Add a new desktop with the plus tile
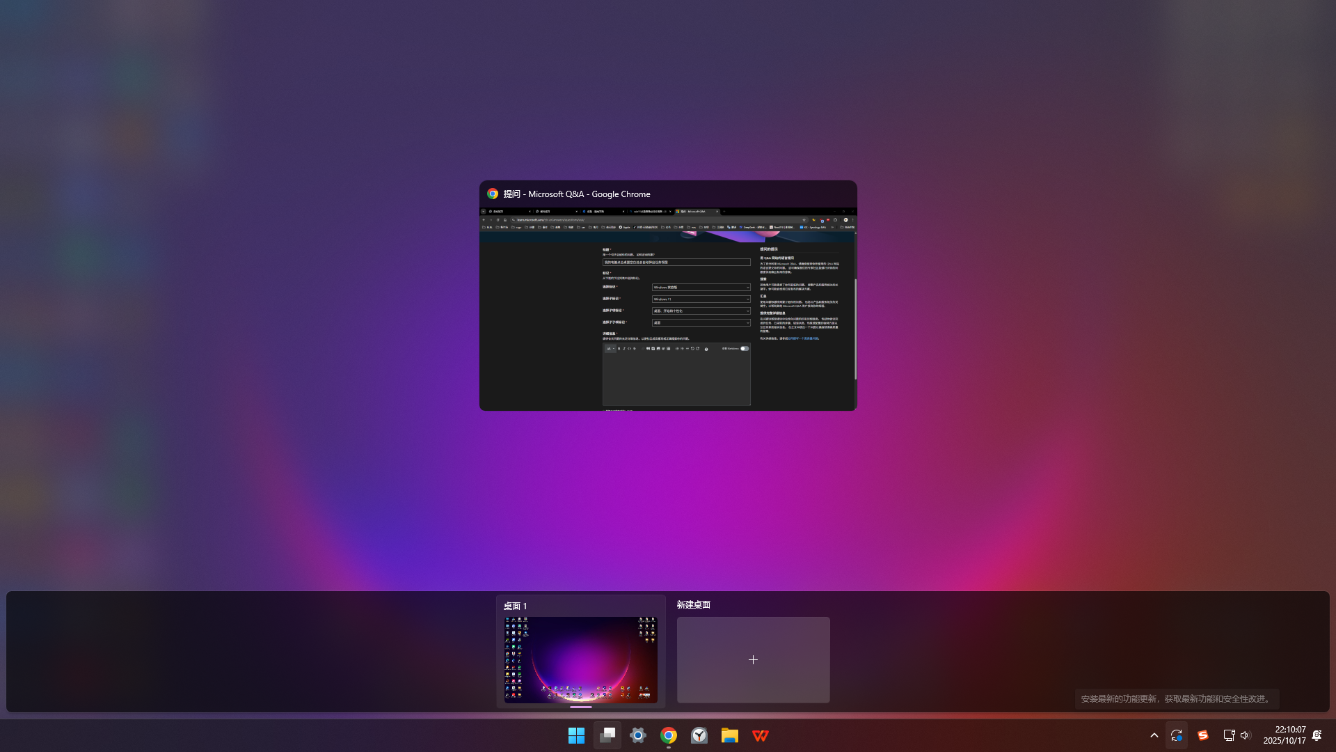Screen dimensions: 1336x752 tap(754, 660)
